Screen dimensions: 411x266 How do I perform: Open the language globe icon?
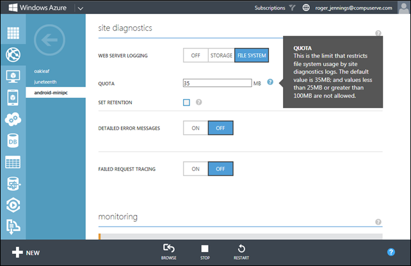pyautogui.click(x=306, y=8)
